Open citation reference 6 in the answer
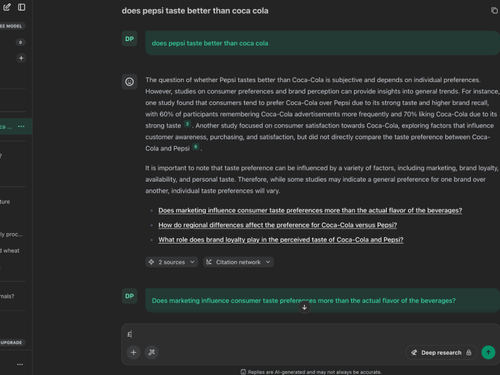This screenshot has width=500, height=375. [195, 147]
